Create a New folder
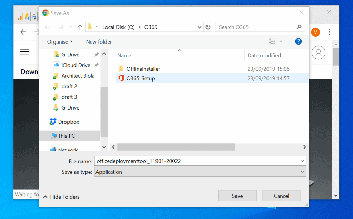The width and height of the screenshot is (353, 219). coord(99,42)
